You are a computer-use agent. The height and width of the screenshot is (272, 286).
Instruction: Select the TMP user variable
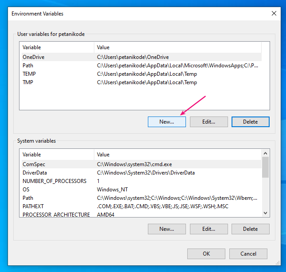[x=28, y=82]
